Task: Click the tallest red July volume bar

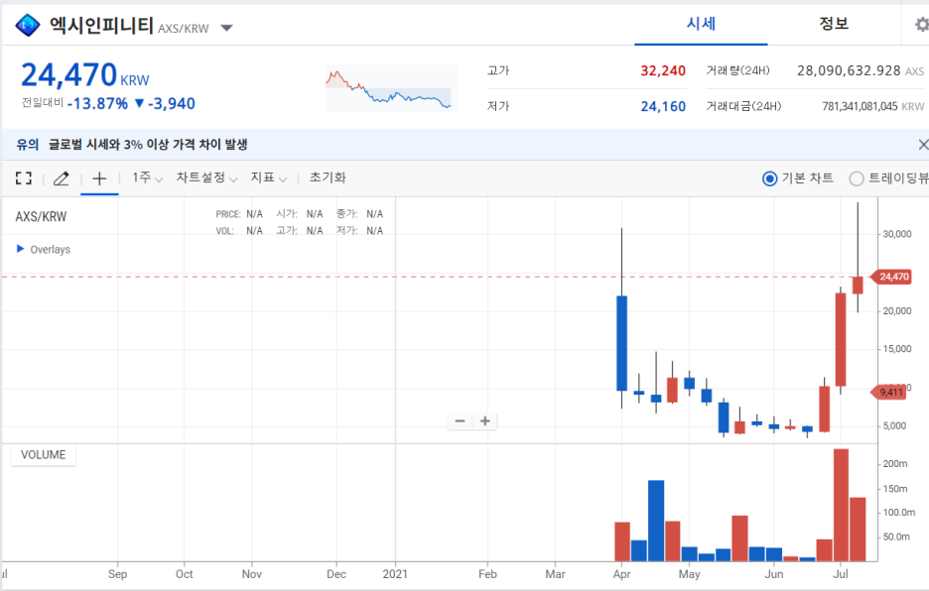Action: (x=841, y=505)
